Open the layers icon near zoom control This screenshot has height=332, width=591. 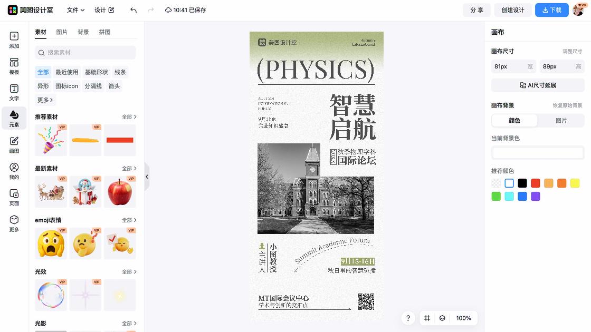[x=442, y=318]
